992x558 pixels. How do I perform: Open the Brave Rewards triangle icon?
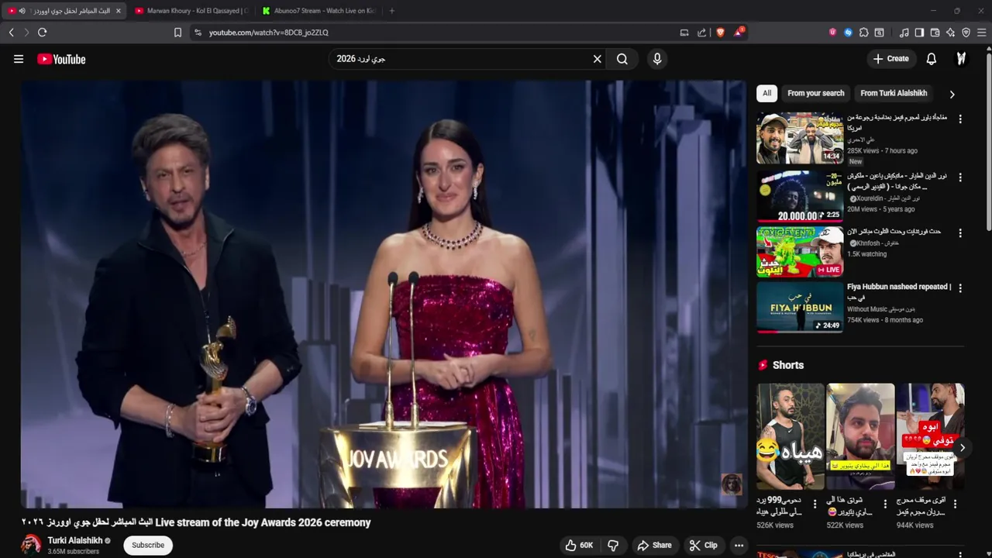coord(739,33)
